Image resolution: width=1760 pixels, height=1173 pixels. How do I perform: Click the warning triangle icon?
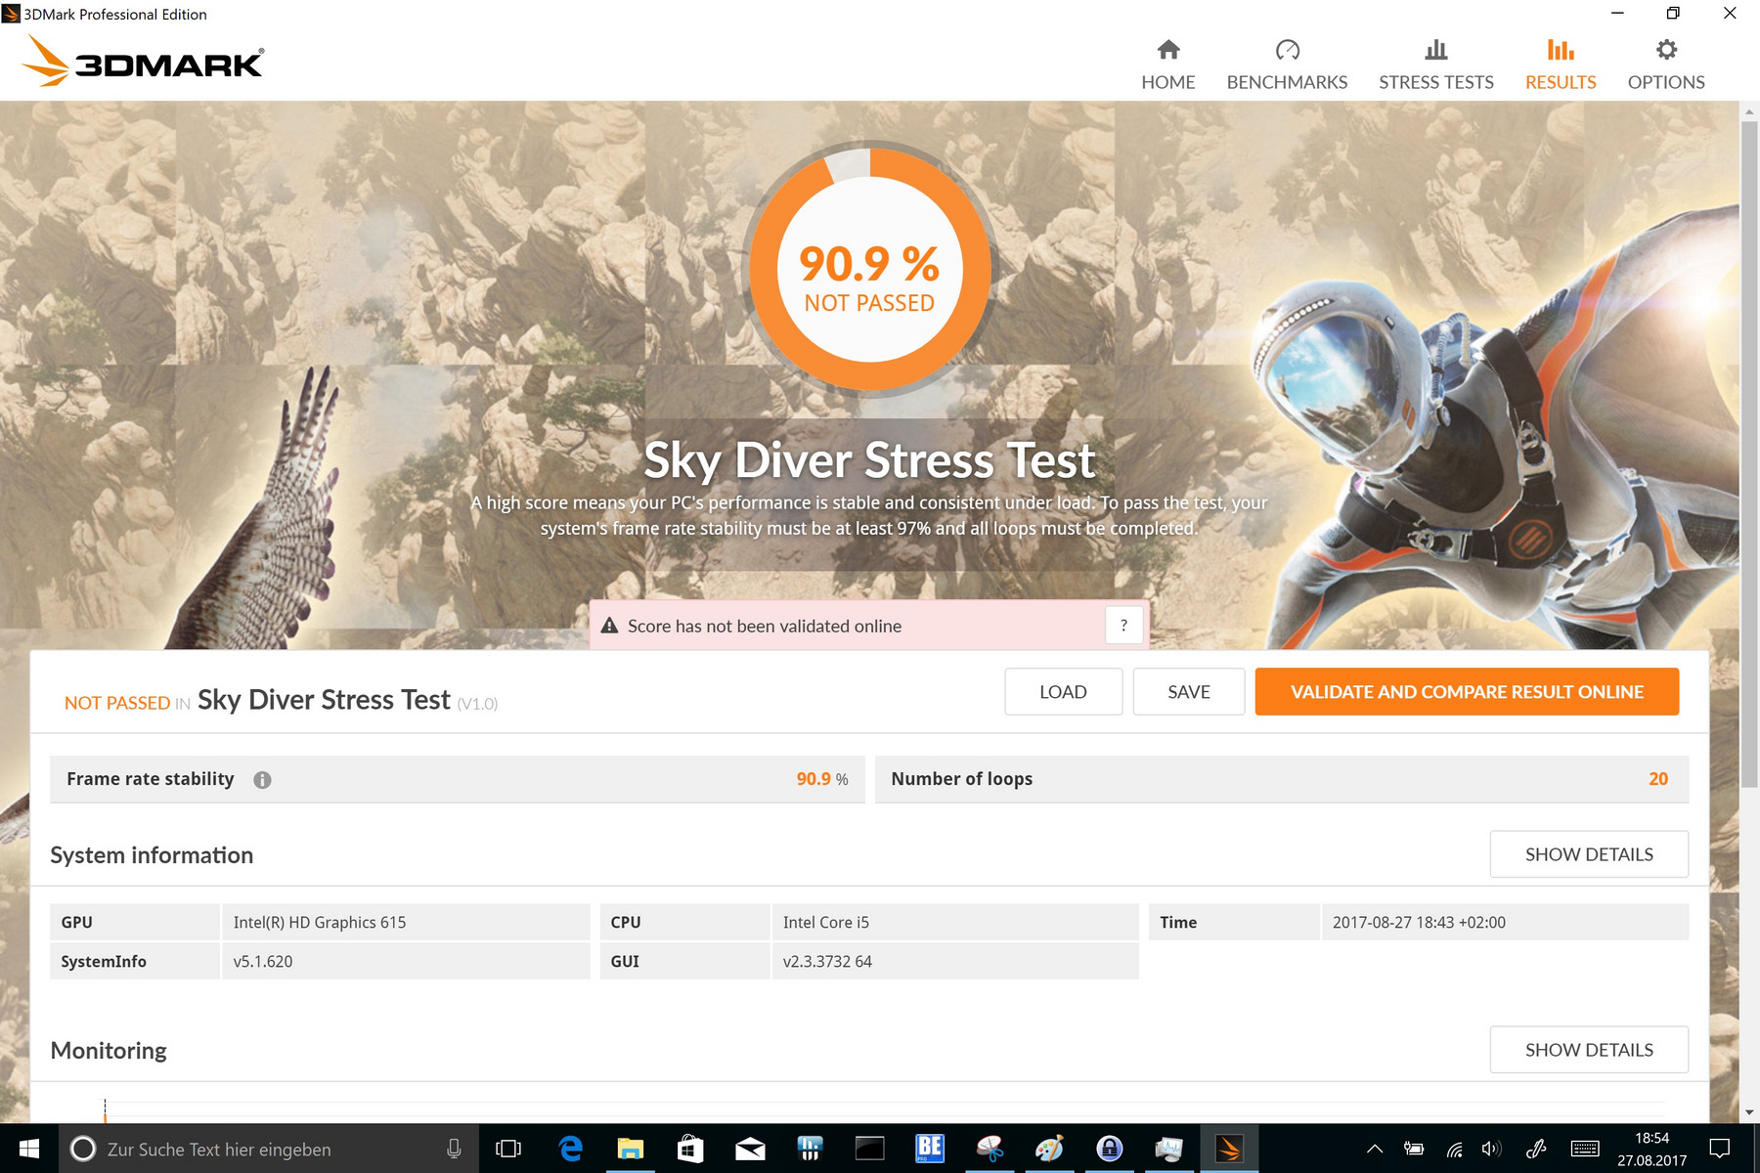(609, 626)
